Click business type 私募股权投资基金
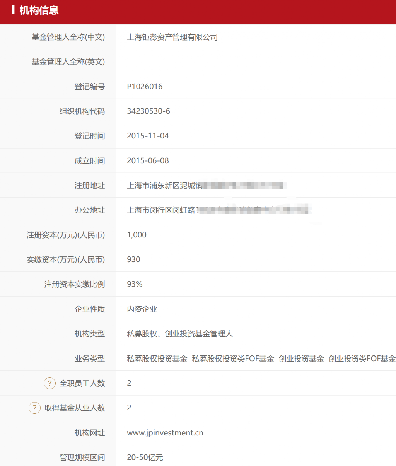Screen dimensions: 396x466 [157, 358]
